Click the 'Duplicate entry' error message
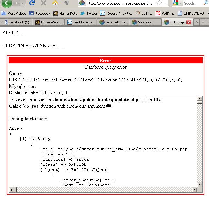Viewport: 209px width, 197px height. (38, 93)
